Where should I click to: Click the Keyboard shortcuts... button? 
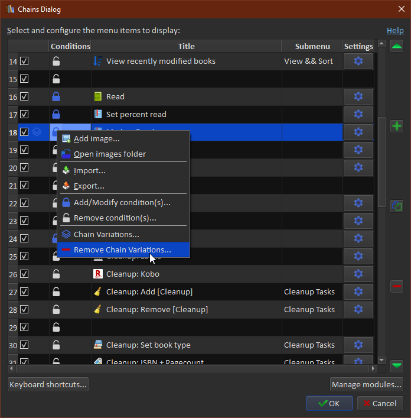pos(48,384)
